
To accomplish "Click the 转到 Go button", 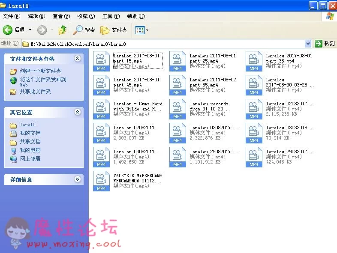I will [x=325, y=44].
